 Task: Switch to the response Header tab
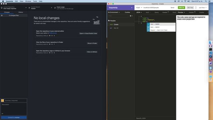[192, 12]
